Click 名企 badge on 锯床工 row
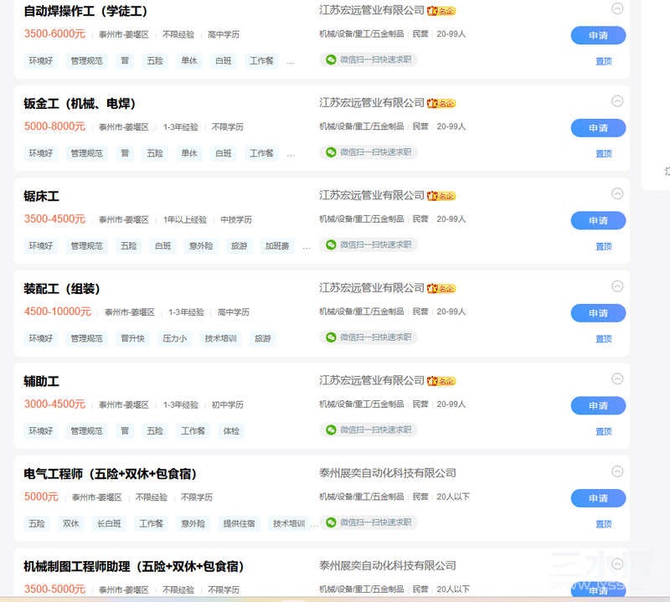Image resolution: width=670 pixels, height=602 pixels. [x=441, y=196]
